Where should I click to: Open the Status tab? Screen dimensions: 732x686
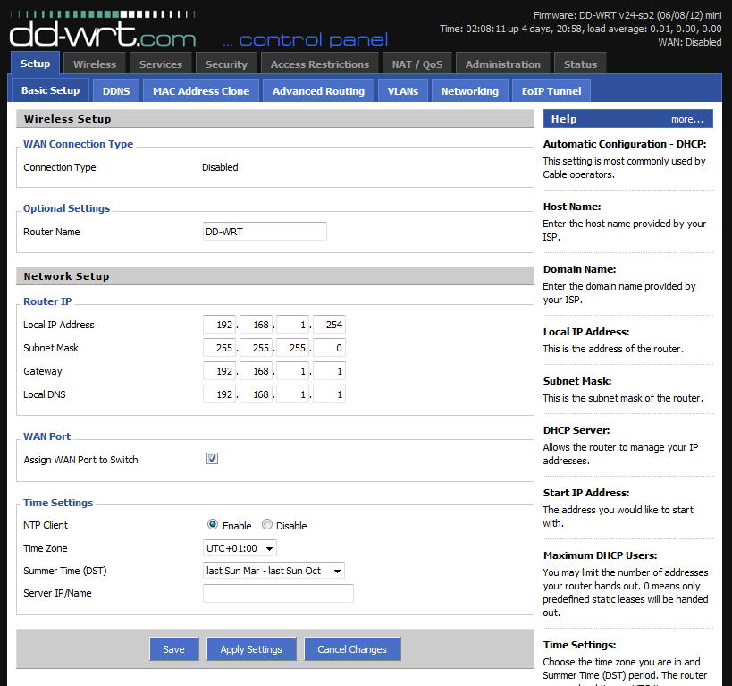[x=580, y=64]
